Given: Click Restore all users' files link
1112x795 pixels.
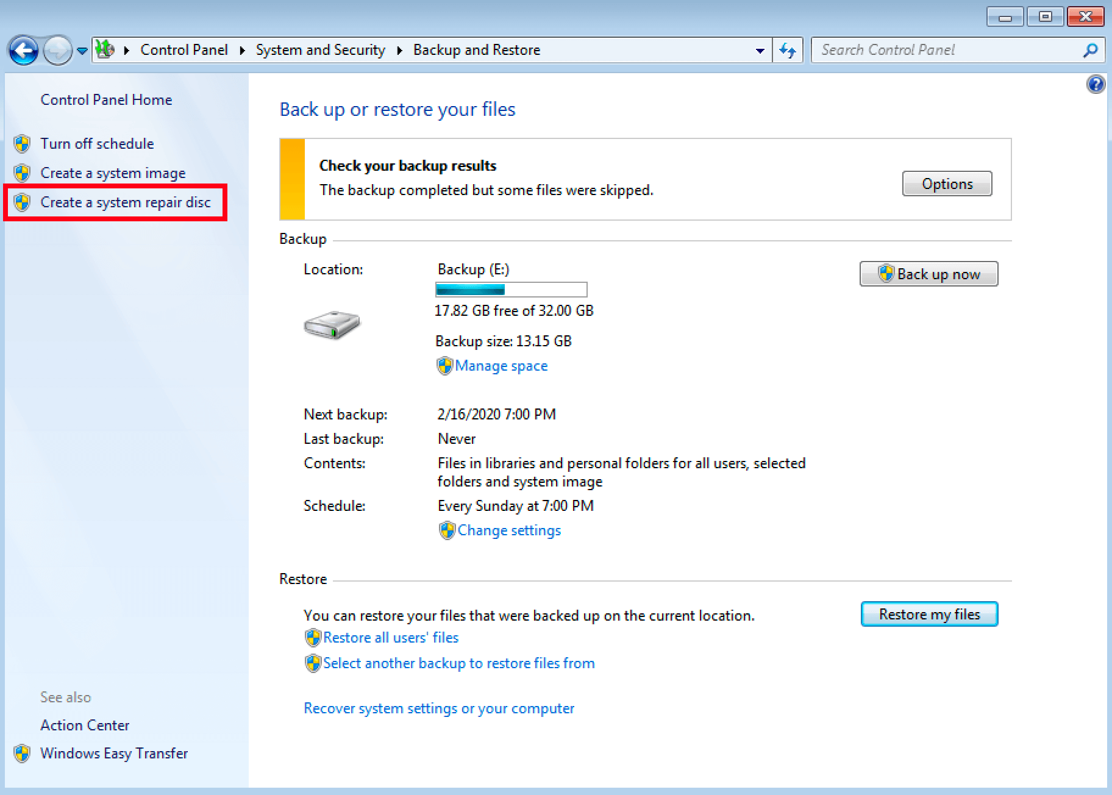Looking at the screenshot, I should [391, 638].
